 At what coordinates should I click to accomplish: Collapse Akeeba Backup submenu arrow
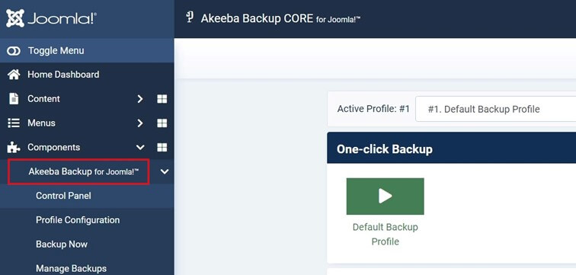165,171
